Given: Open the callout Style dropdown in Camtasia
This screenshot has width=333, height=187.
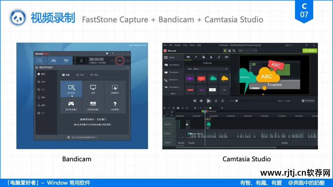Looking at the screenshot, I should 211,69.
